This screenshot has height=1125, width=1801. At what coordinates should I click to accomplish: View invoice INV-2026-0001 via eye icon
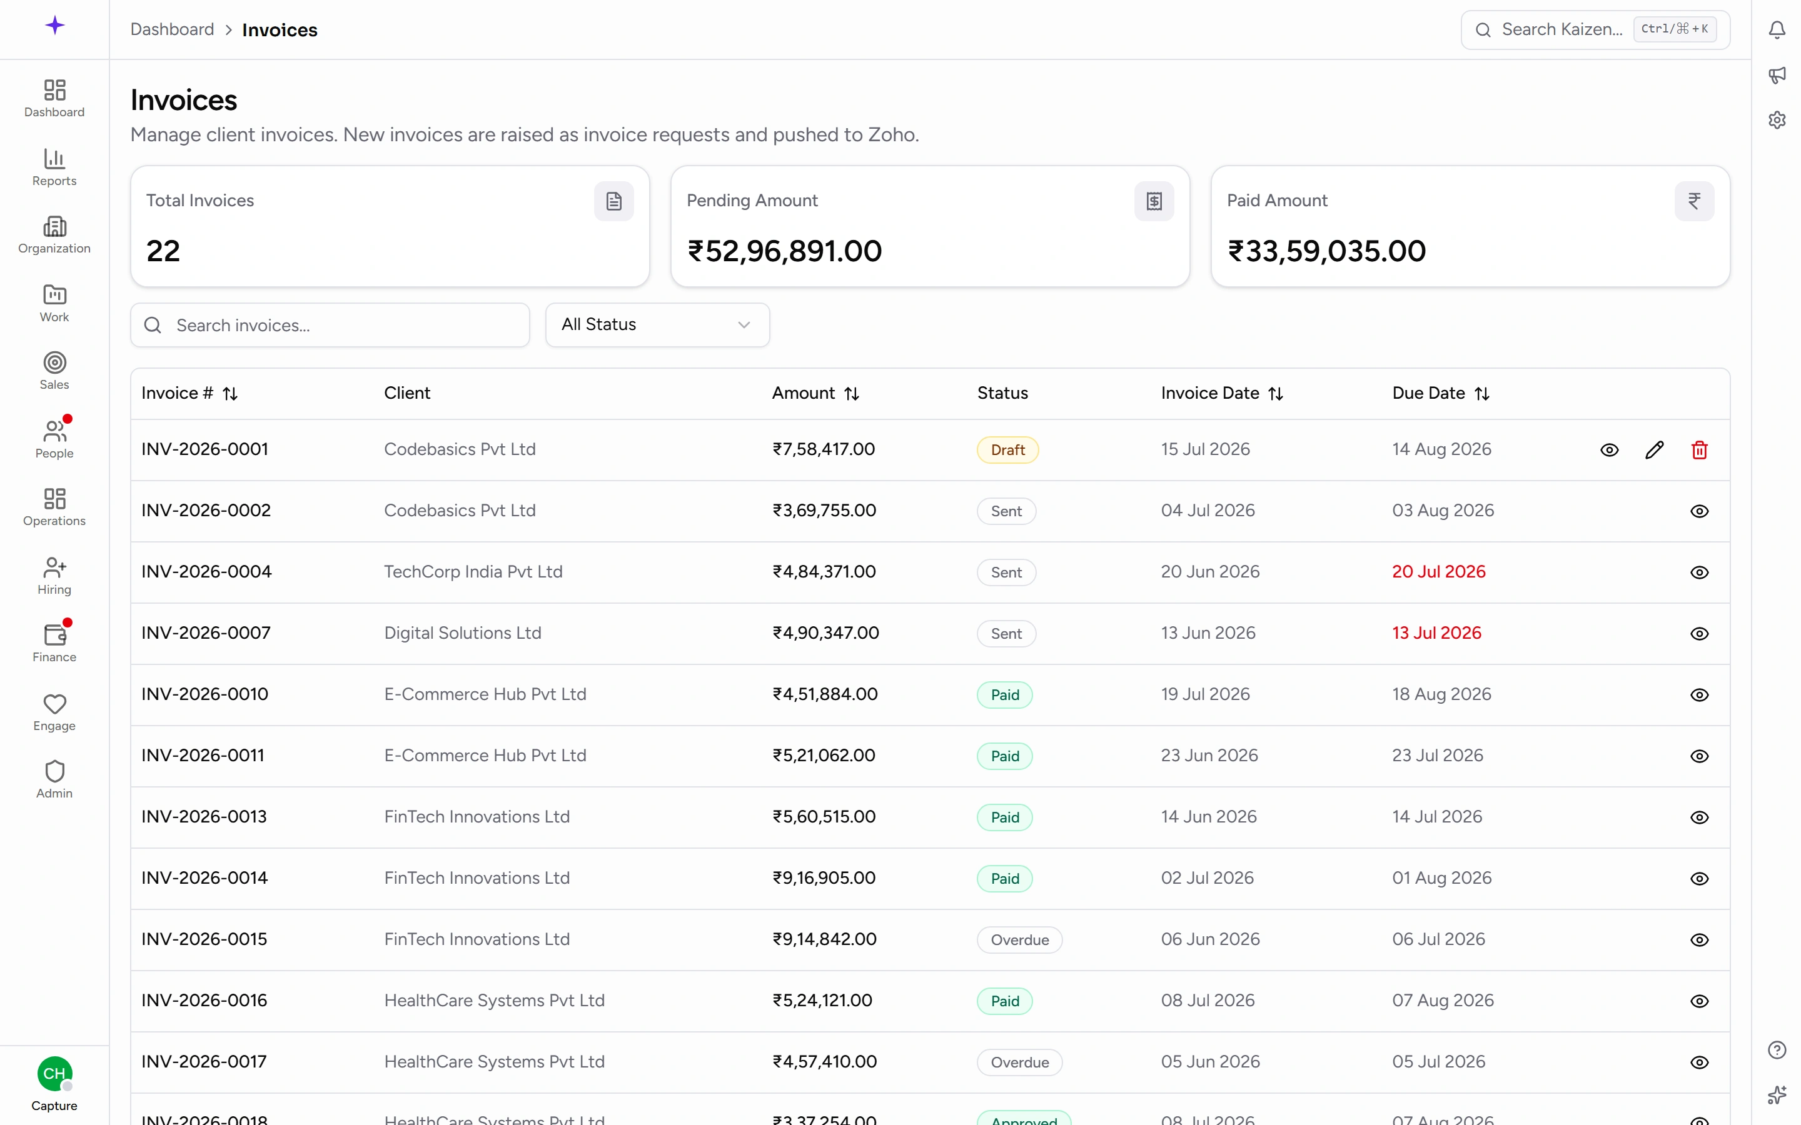pos(1609,449)
